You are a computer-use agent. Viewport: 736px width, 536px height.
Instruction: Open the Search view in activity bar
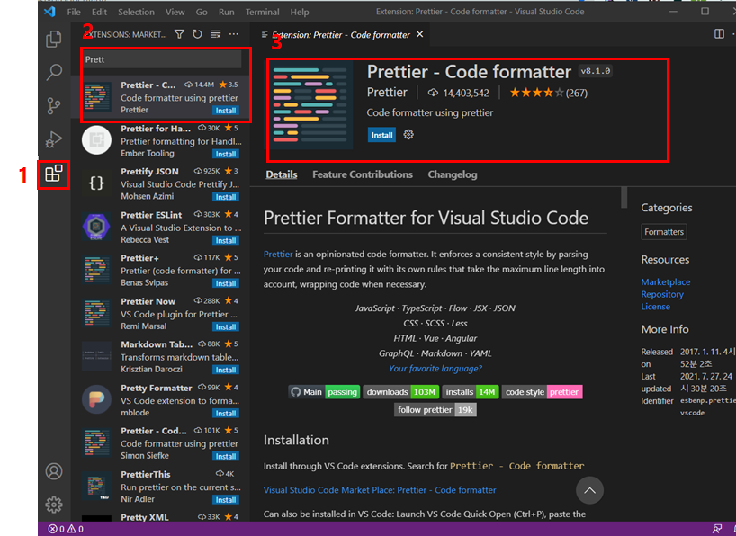(x=53, y=72)
